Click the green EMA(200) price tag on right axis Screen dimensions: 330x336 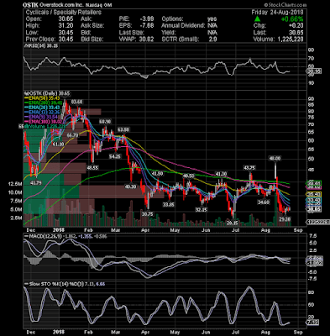pos(314,183)
